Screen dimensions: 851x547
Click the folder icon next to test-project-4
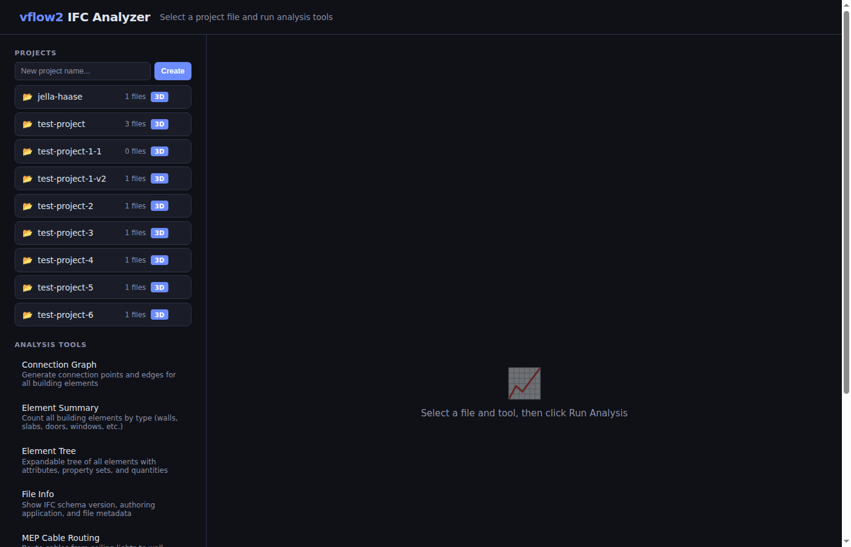click(27, 260)
